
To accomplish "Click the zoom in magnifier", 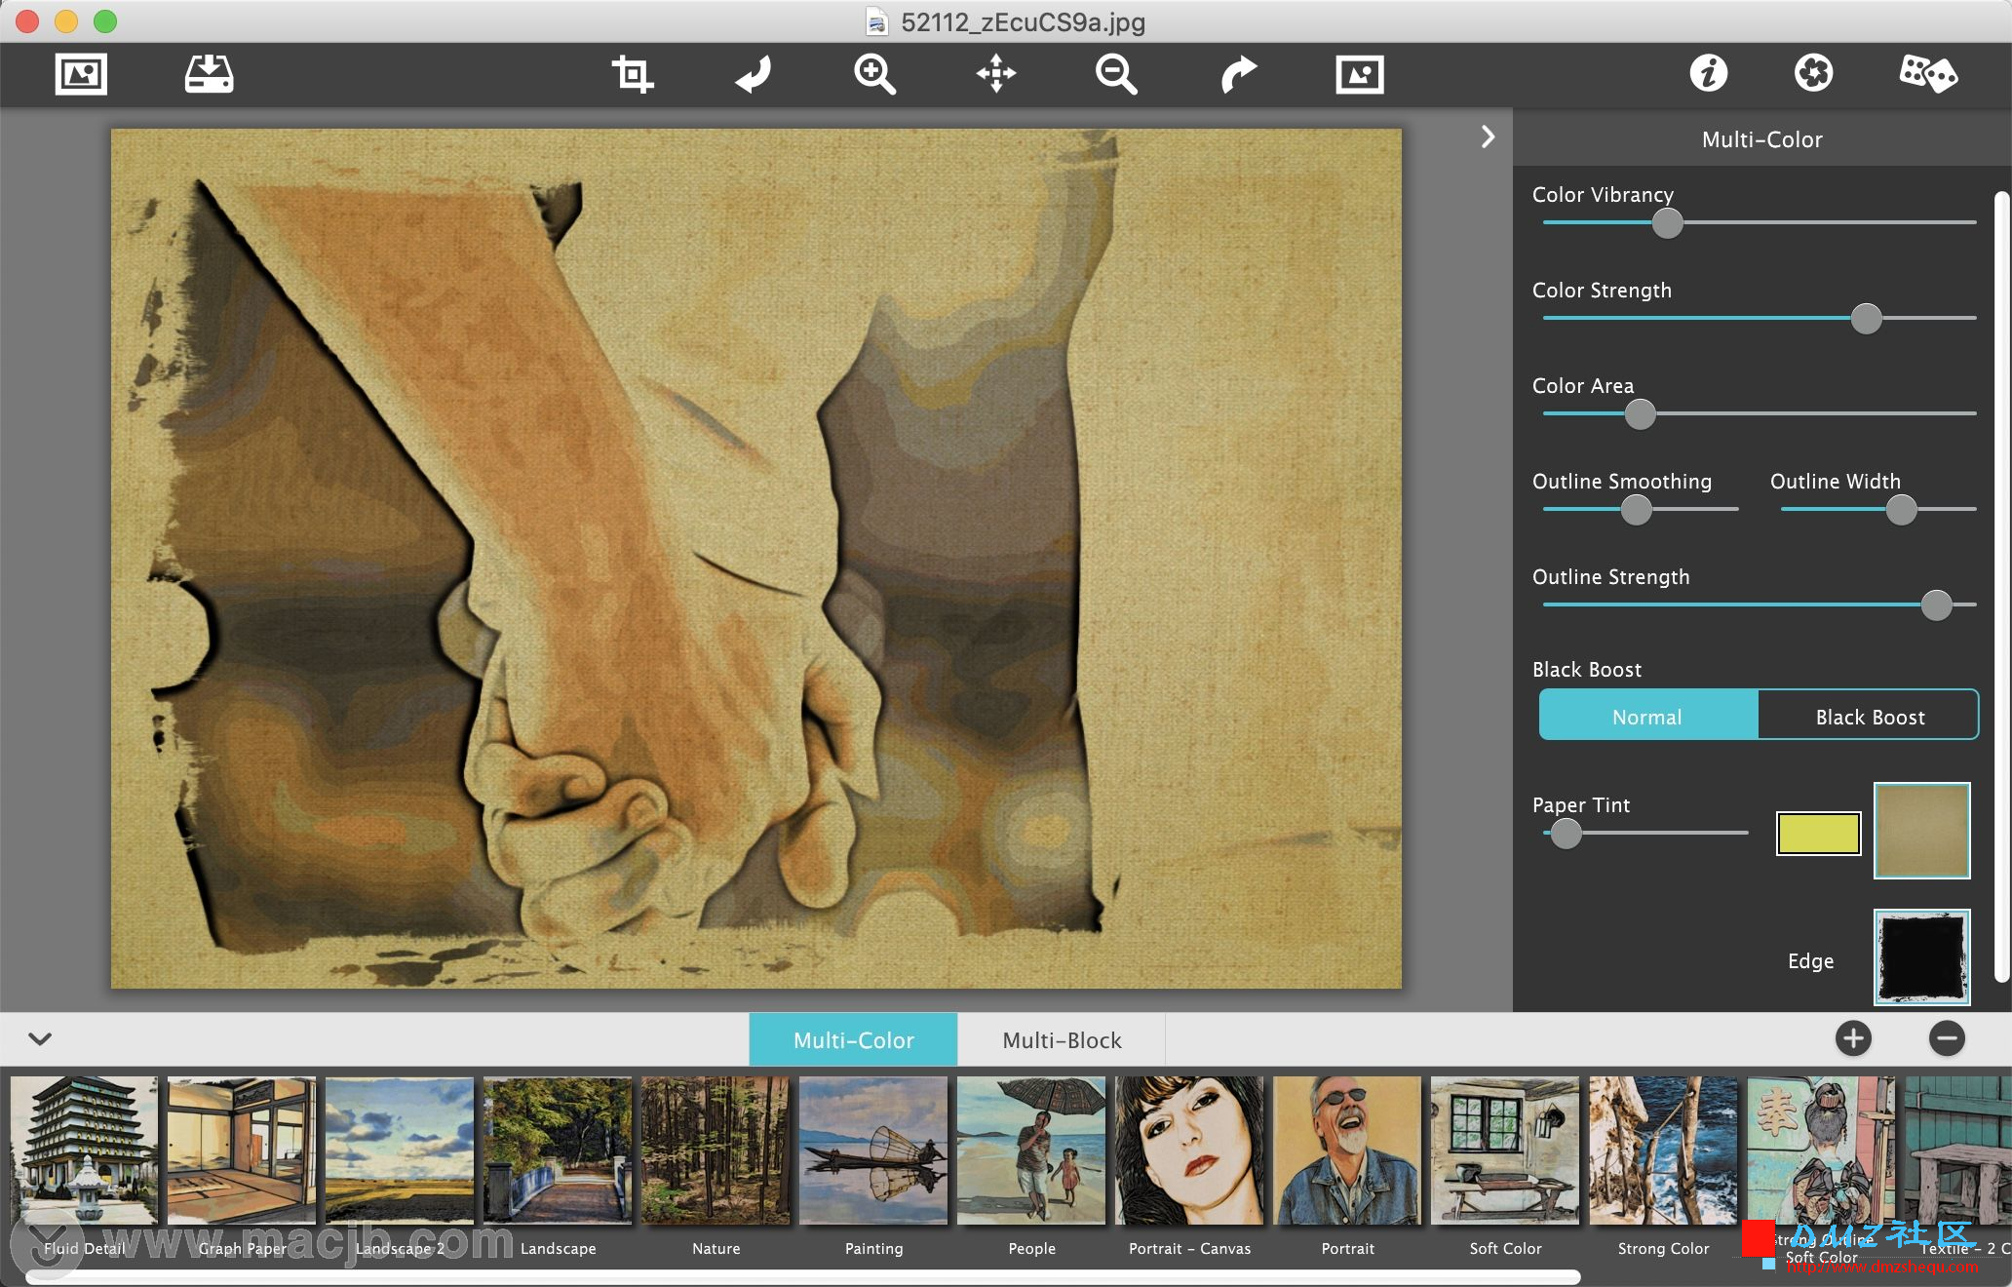I will [x=874, y=74].
